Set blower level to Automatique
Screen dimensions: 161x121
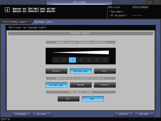click(x=81, y=71)
